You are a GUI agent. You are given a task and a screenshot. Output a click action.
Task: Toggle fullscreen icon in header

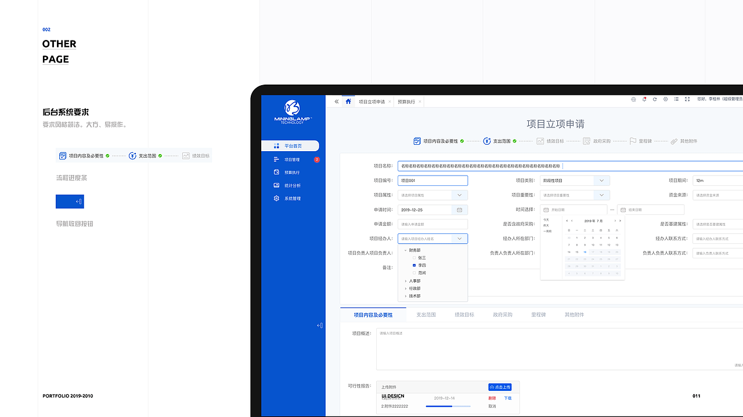687,99
